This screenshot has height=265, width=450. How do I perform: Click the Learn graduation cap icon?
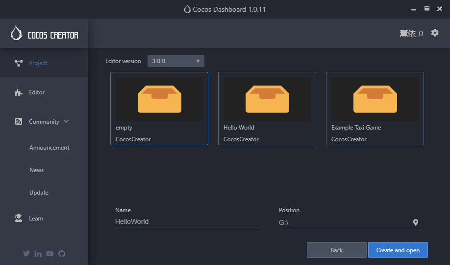click(x=19, y=219)
